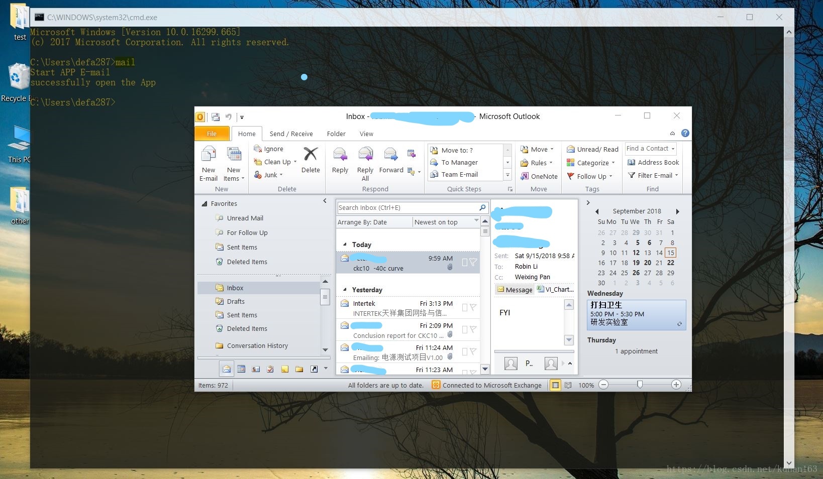Create a New E-mail in Outlook

[x=209, y=163]
